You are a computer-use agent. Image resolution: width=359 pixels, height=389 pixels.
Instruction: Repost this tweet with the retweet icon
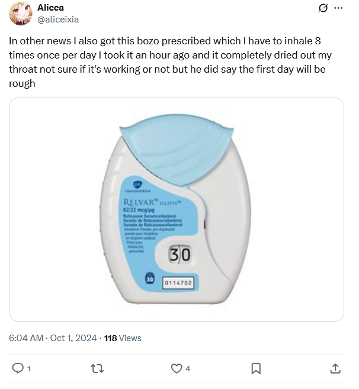(x=97, y=368)
